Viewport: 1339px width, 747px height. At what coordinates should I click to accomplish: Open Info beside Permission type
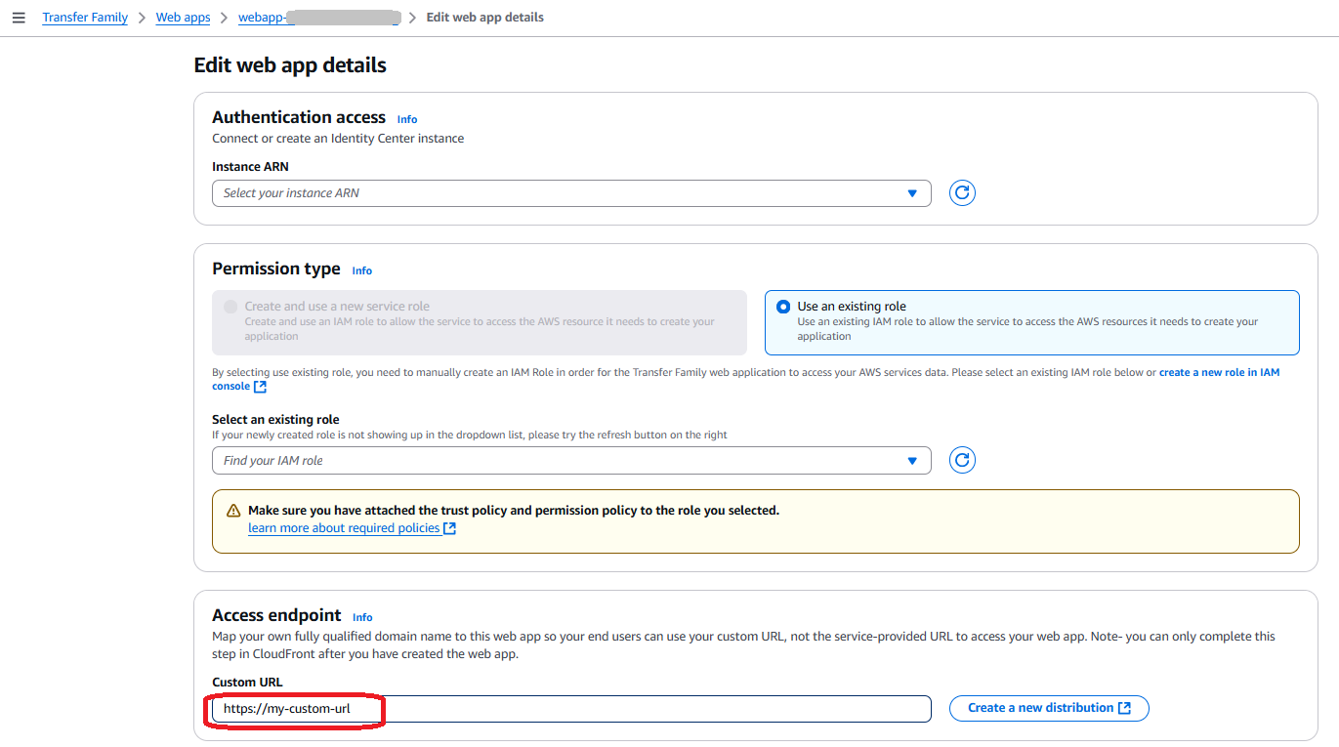[x=361, y=270]
